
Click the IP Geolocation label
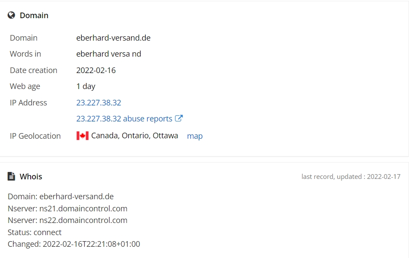click(35, 136)
